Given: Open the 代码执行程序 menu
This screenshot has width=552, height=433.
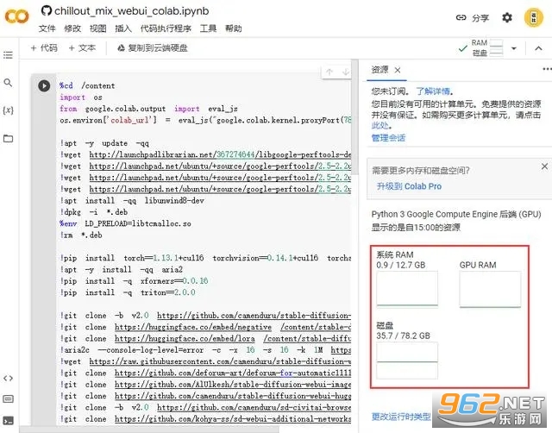Looking at the screenshot, I should click(x=166, y=28).
